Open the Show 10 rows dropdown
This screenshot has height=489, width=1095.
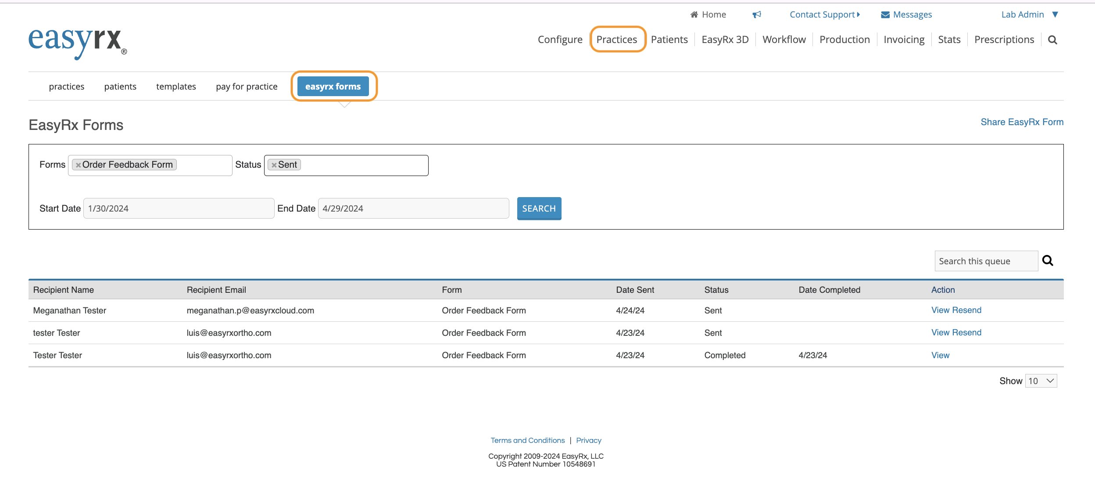click(x=1041, y=381)
